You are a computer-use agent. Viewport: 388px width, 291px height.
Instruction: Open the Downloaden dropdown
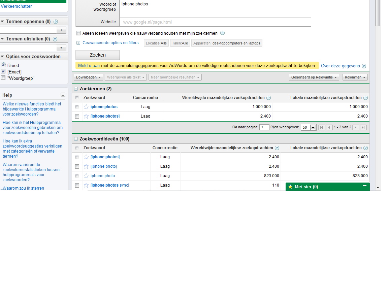pyautogui.click(x=88, y=77)
